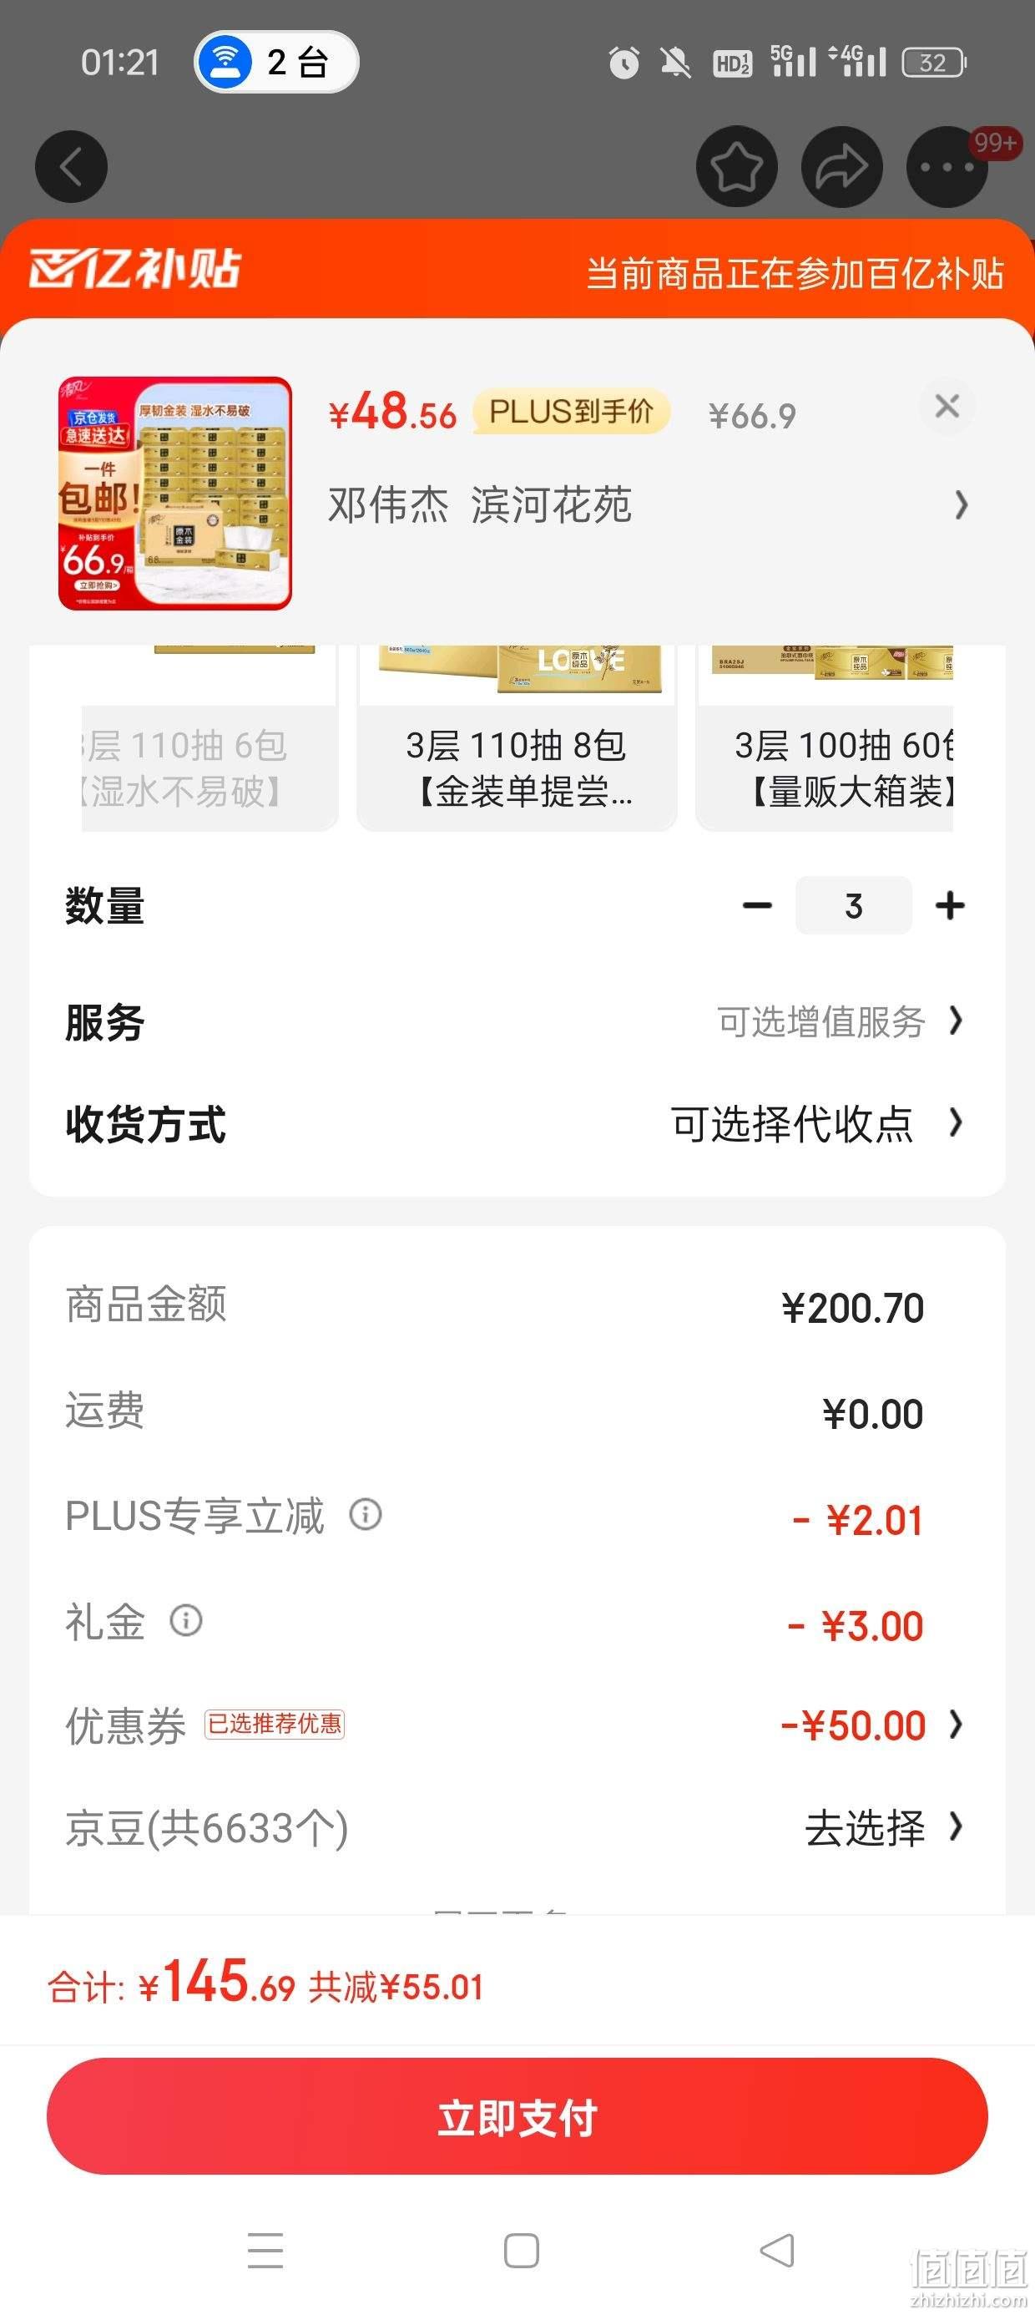Viewport: 1035px width, 2315px height.
Task: View 礼金 info icon
Action: (186, 1620)
